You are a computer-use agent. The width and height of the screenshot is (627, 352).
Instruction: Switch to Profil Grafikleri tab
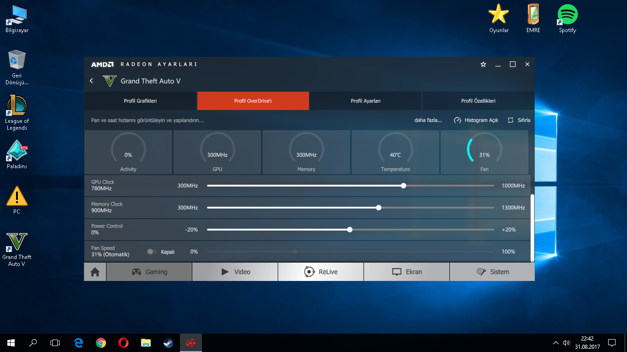pos(140,101)
